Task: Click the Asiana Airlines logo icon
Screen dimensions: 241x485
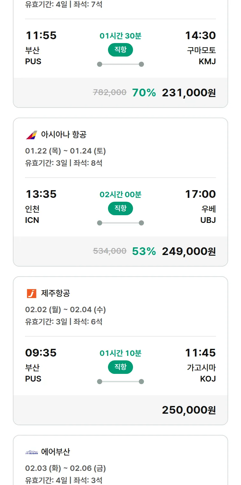Action: tap(31, 135)
